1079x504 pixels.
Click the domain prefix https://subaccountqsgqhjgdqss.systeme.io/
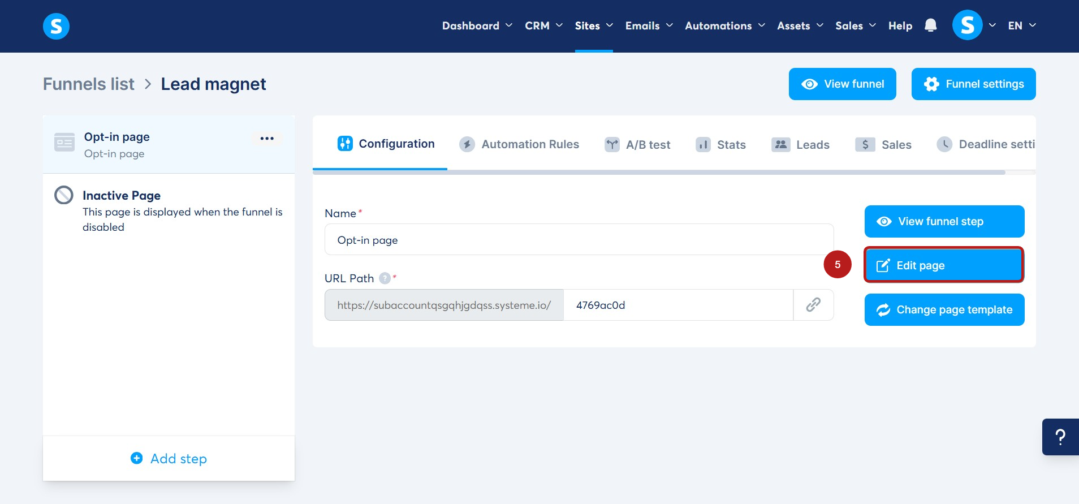(444, 305)
